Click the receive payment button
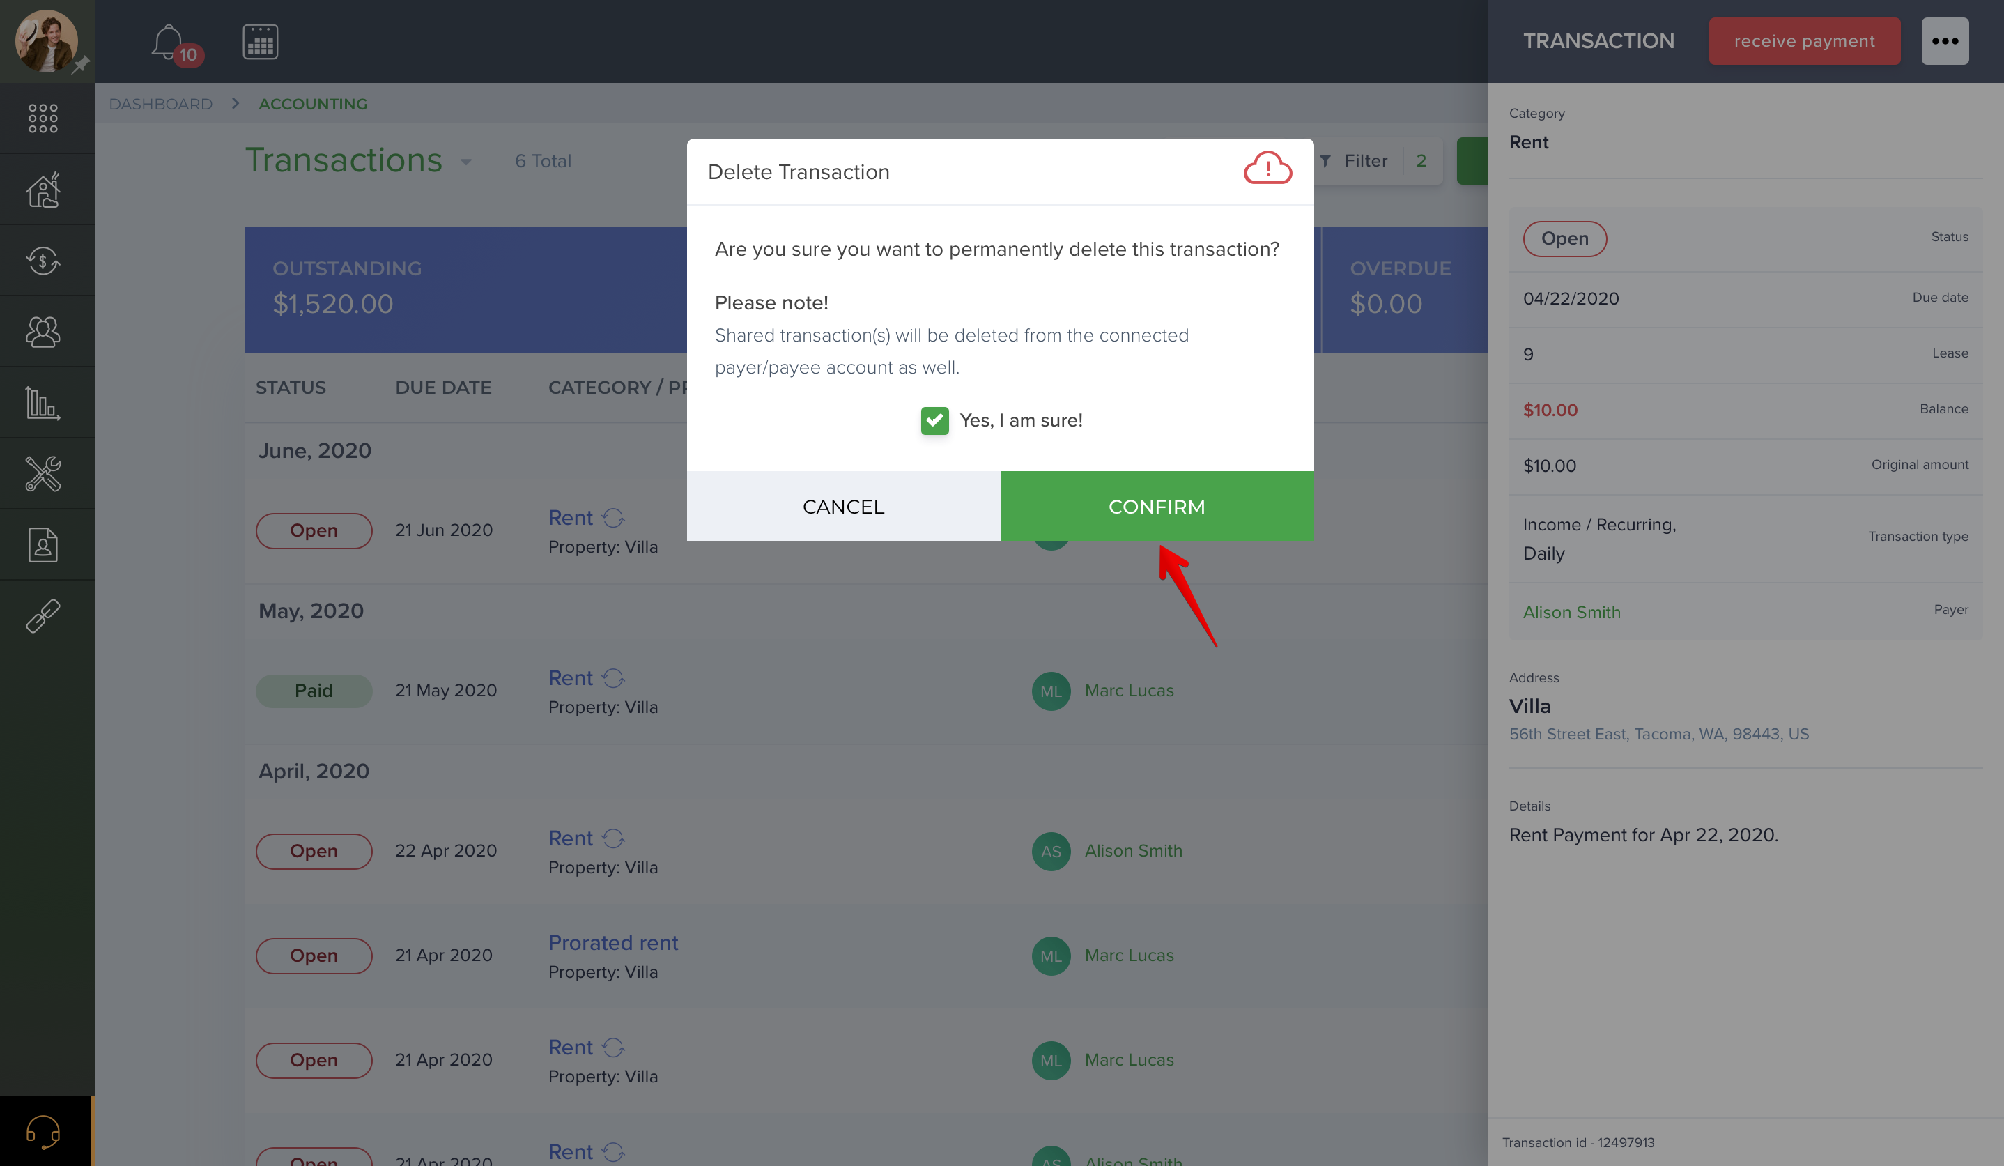 (1805, 41)
